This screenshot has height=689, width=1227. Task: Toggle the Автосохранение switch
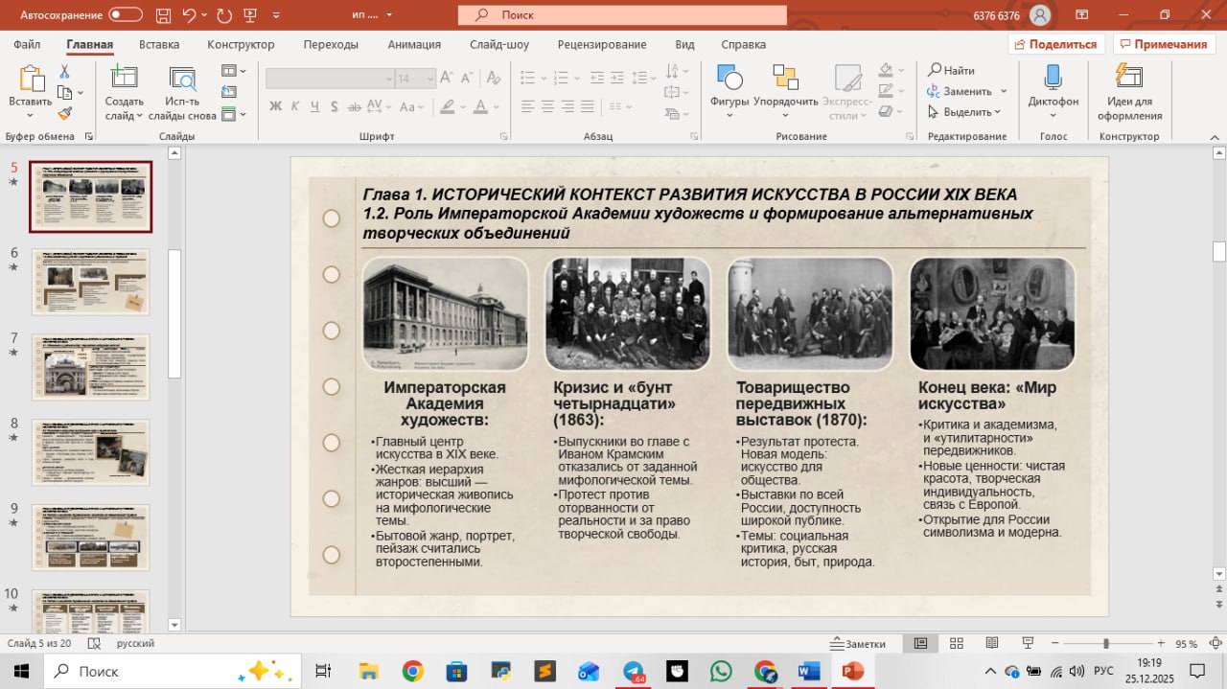126,15
